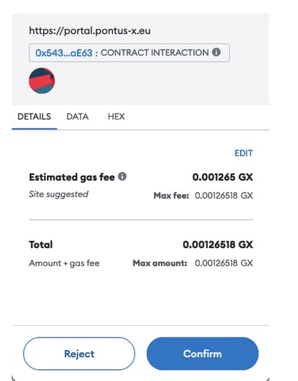Click the Amount + gas fee caption
Image resolution: width=298 pixels, height=381 pixels.
pos(64,263)
